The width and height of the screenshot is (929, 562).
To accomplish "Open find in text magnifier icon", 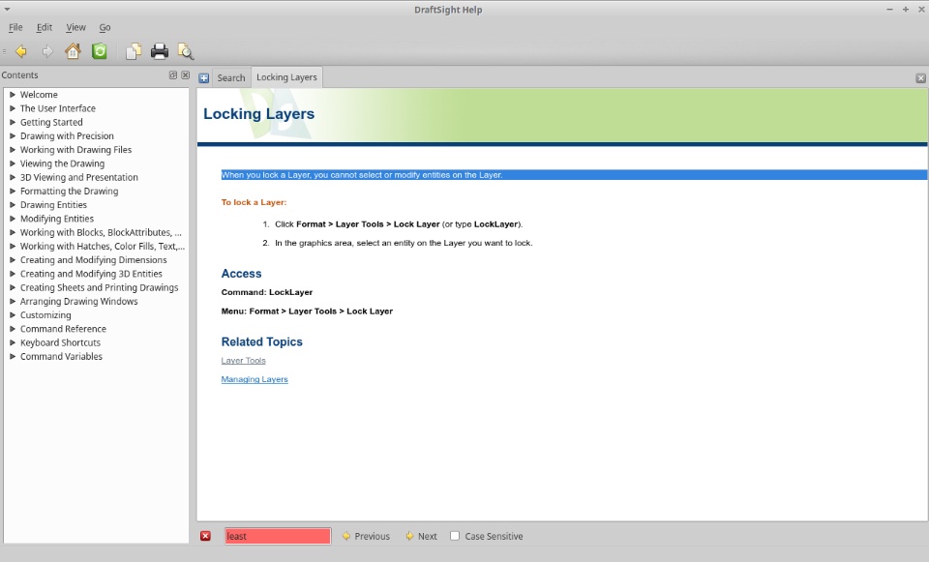I will coord(186,51).
